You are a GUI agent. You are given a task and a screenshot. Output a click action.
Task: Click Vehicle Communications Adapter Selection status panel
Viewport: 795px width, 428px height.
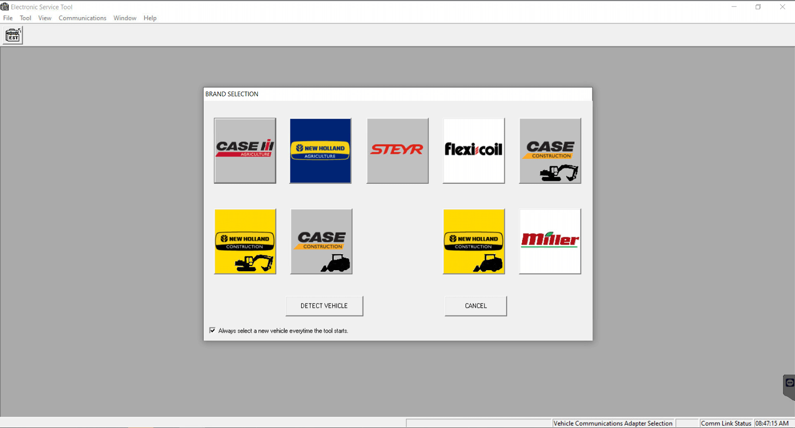(613, 423)
